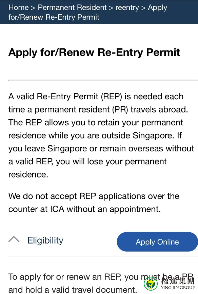Viewport: 198px width, 294px height.
Task: Click the sentence about ICA counter appointments
Action: click(x=94, y=203)
